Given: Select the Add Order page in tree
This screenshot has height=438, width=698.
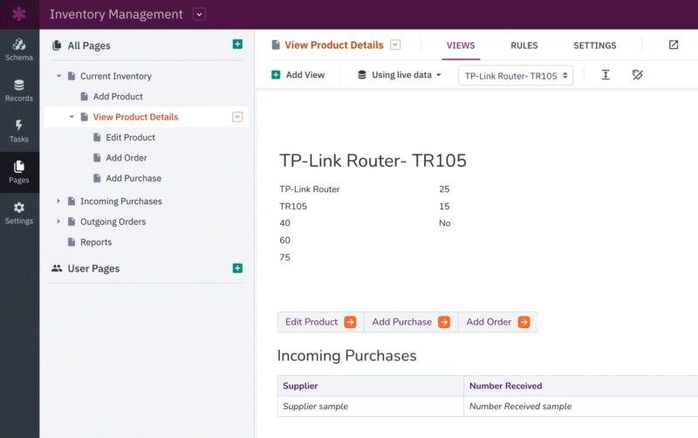Looking at the screenshot, I should 127,158.
